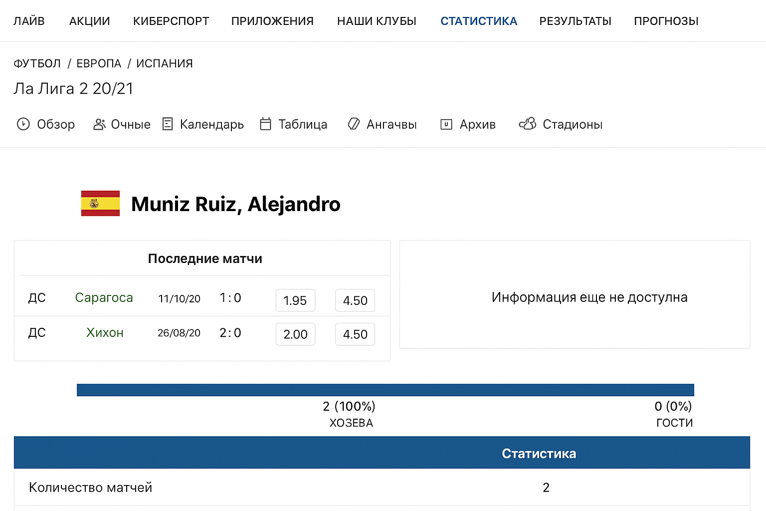This screenshot has width=766, height=511.
Task: Click the document icon beside Календарь
Action: 168,124
